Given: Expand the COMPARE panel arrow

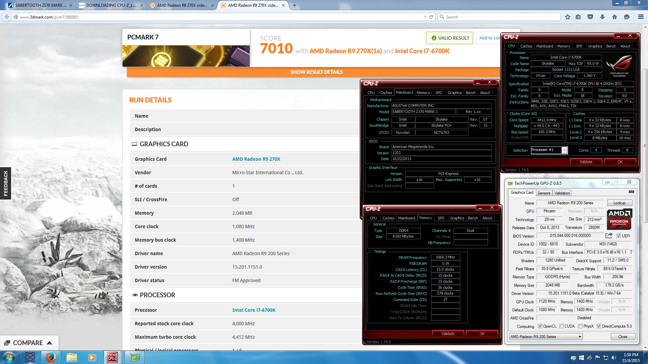Looking at the screenshot, I should pos(49,343).
